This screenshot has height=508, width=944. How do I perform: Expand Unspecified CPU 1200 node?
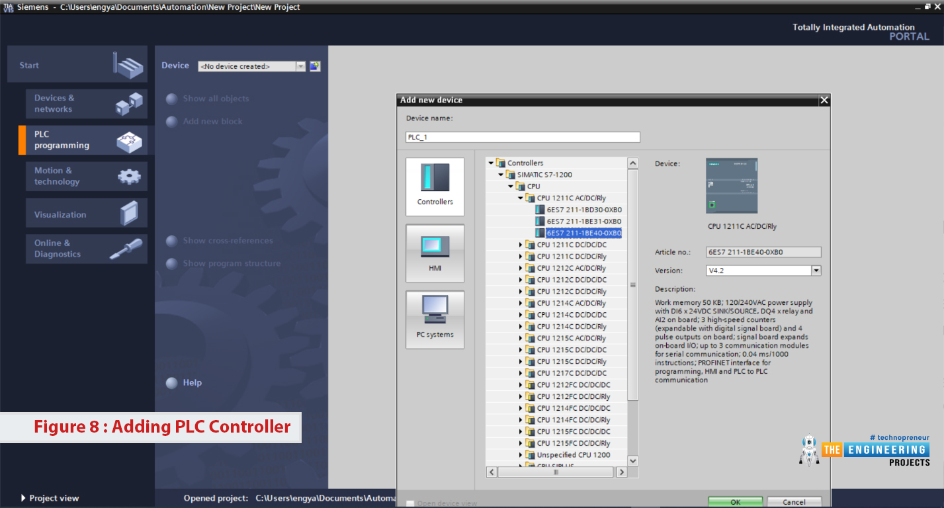521,455
